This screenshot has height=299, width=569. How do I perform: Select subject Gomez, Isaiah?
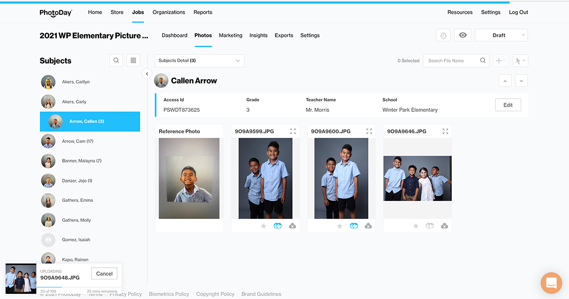[90, 240]
